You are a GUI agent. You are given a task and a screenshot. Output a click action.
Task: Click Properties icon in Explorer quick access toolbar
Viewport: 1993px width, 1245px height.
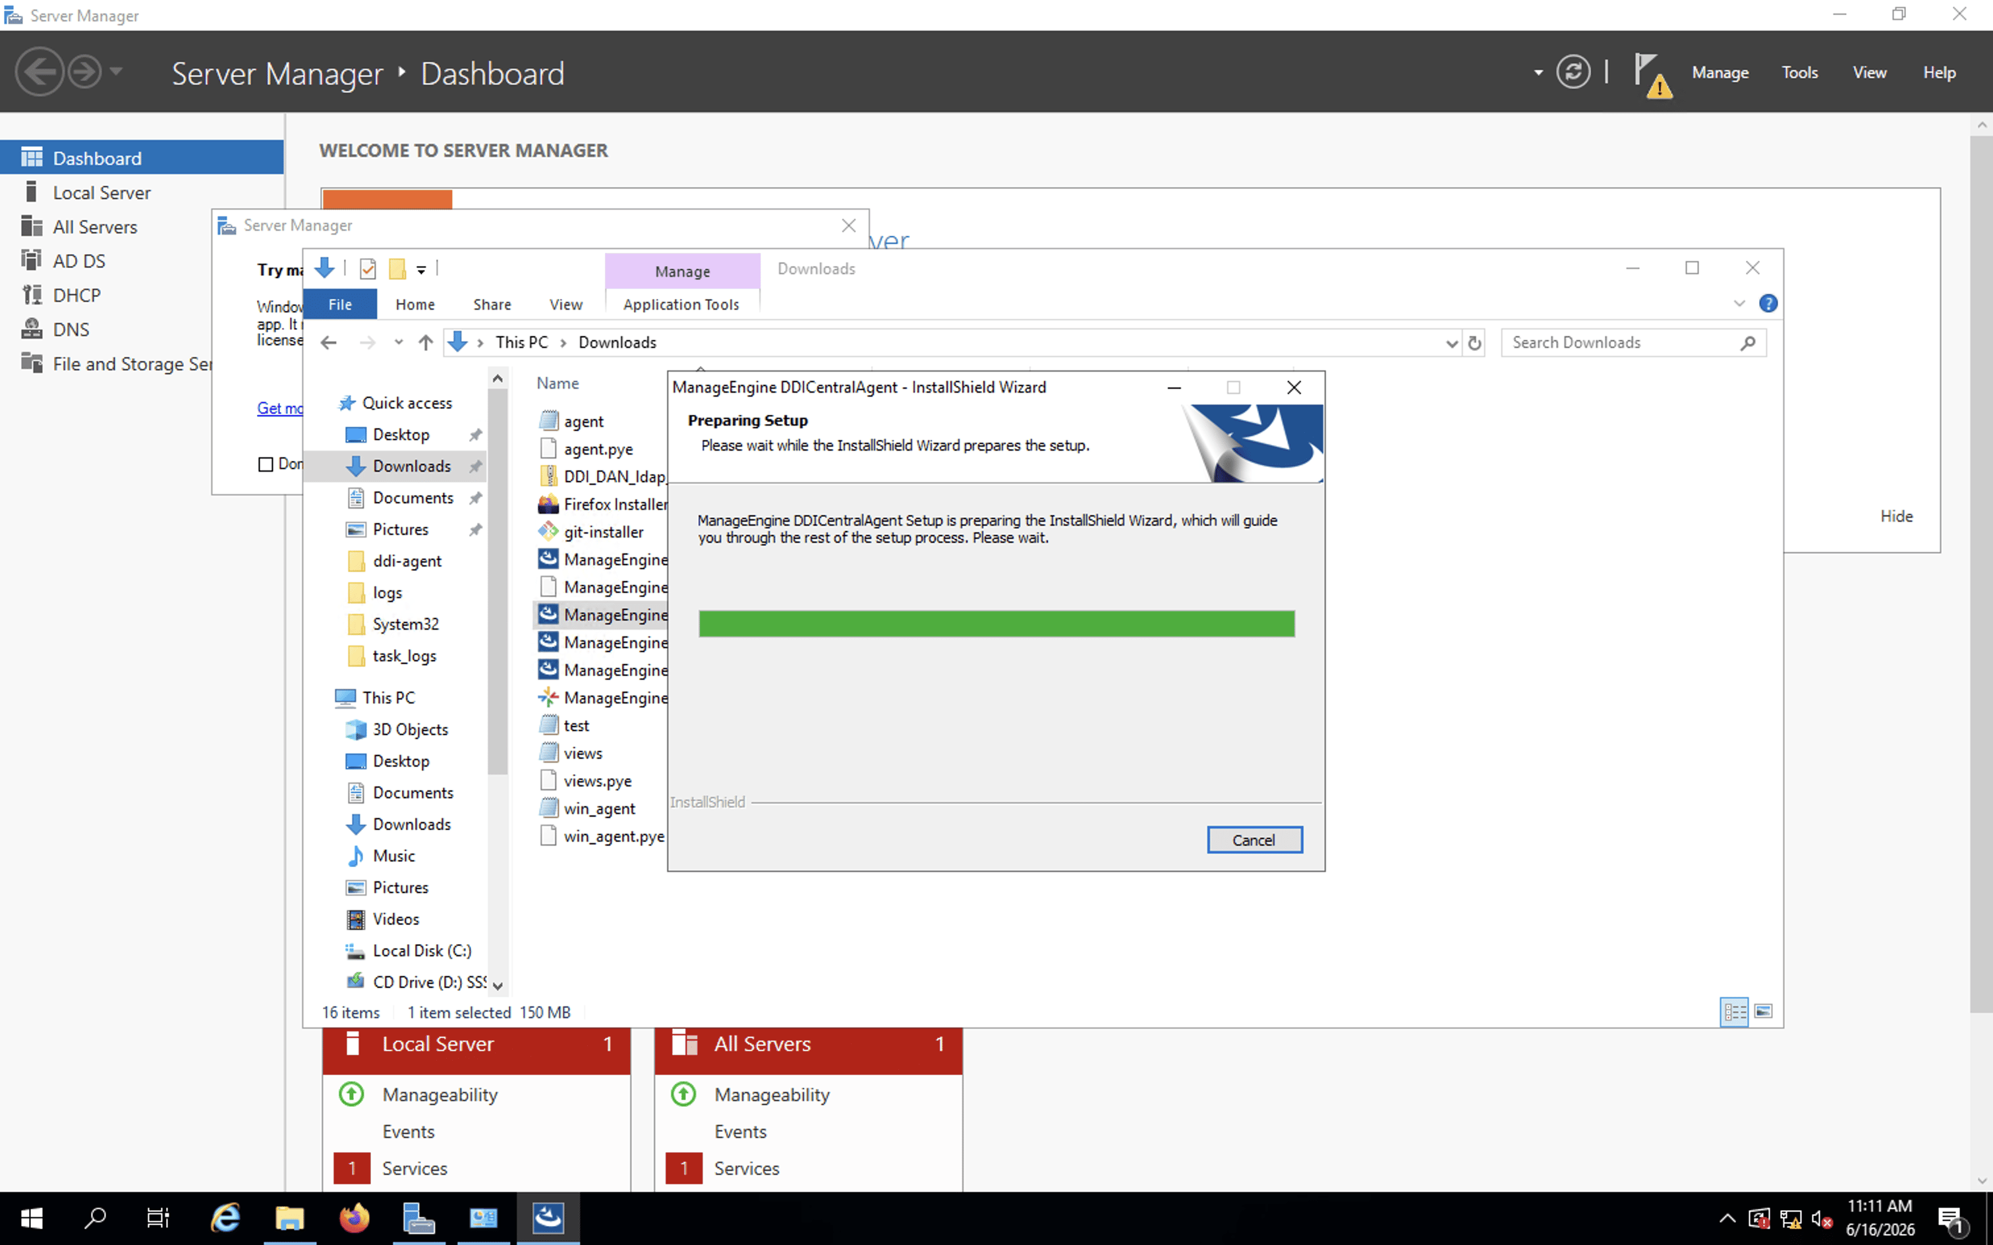[x=368, y=269]
